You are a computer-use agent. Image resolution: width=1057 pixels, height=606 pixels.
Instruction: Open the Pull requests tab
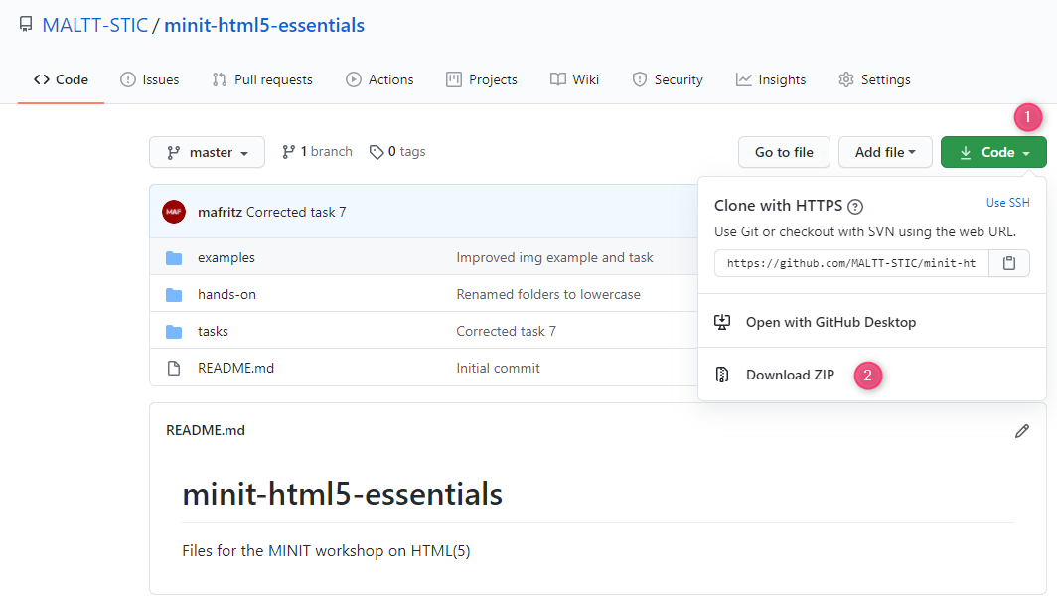[262, 79]
